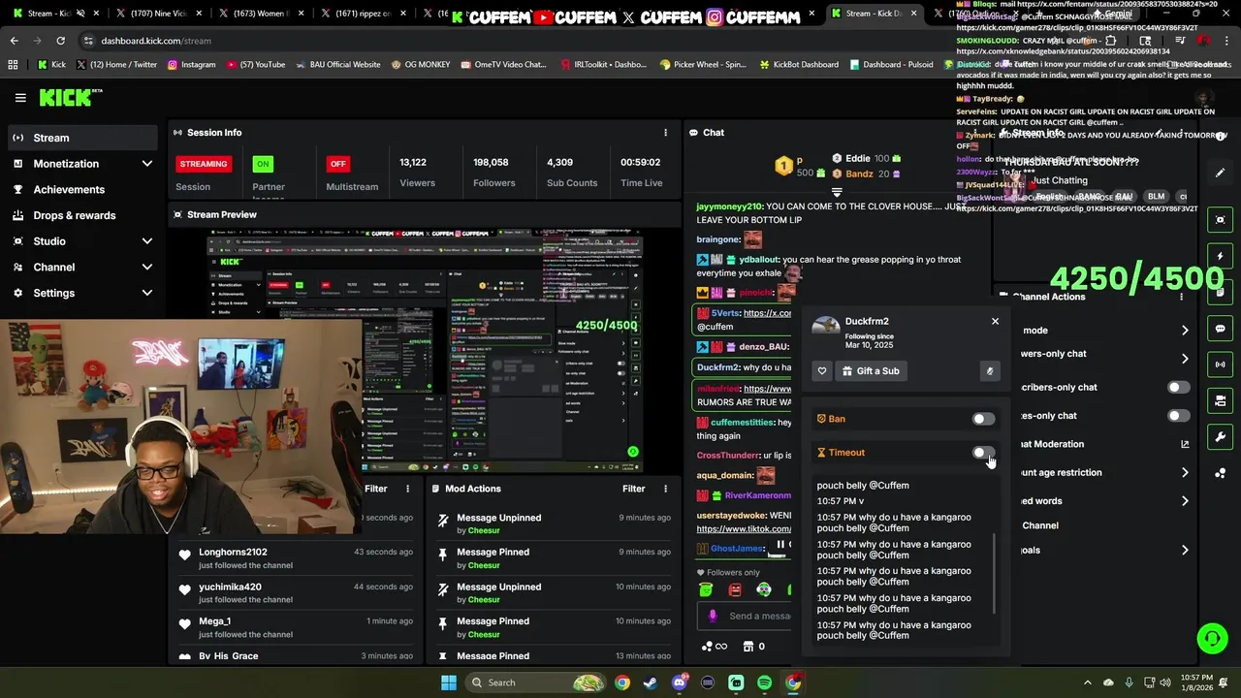
Task: Click the Steam icon in the taskbar
Action: coord(651,682)
